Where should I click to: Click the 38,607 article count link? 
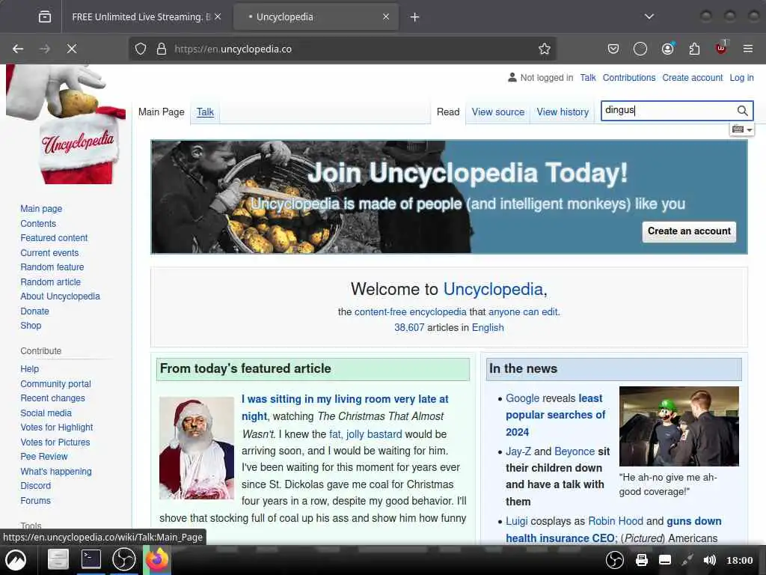(409, 328)
